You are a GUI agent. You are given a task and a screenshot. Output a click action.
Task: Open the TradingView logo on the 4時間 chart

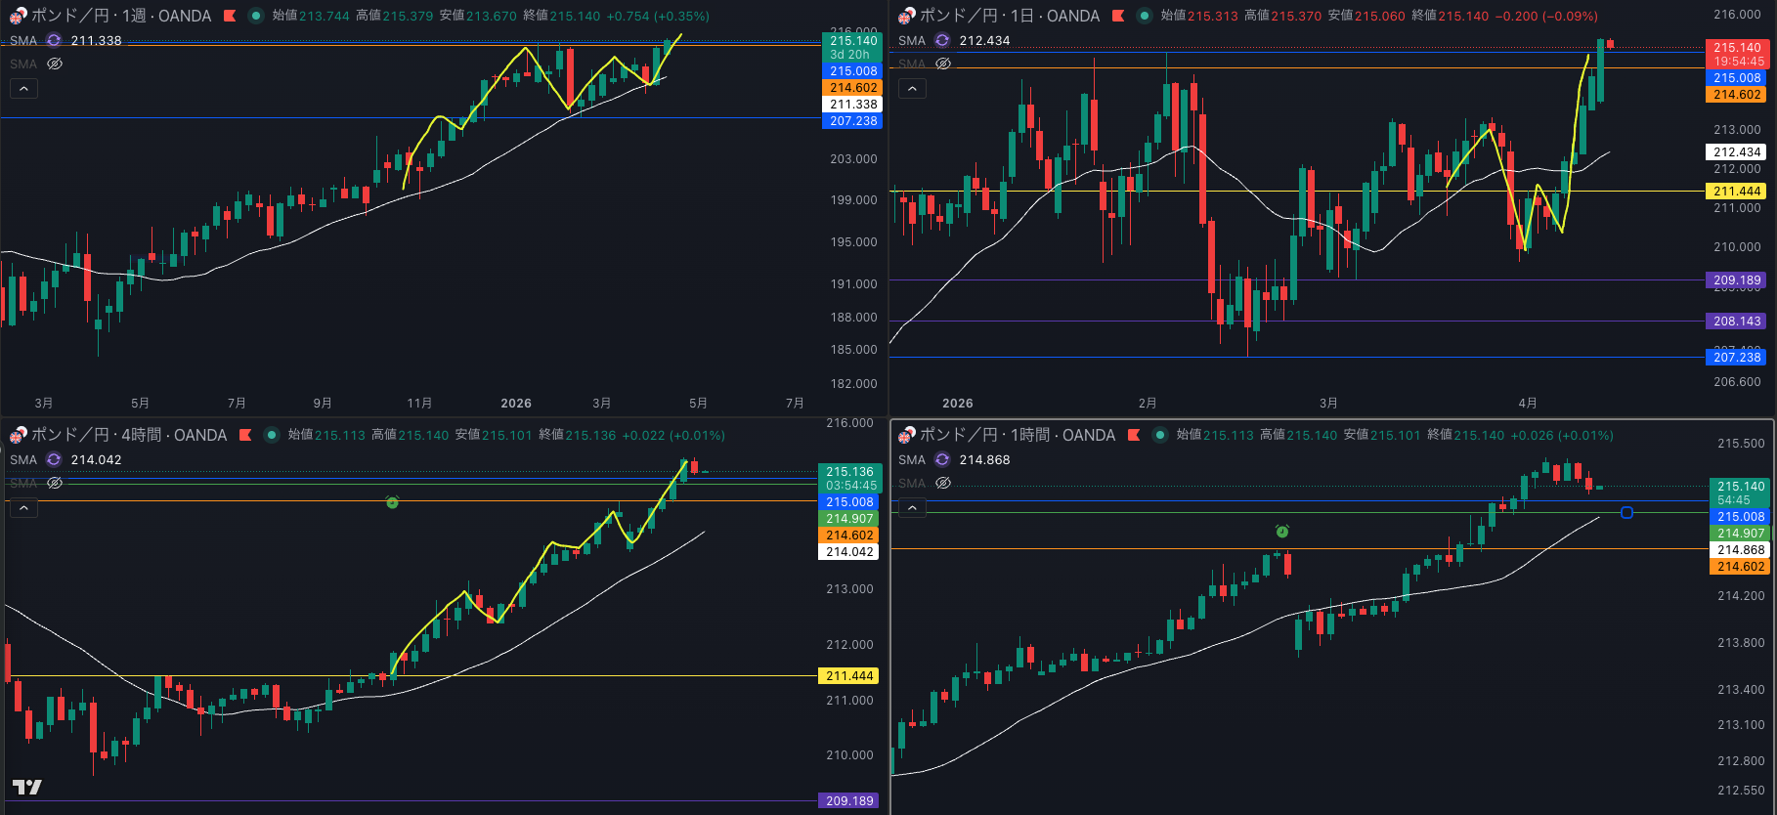(x=26, y=788)
